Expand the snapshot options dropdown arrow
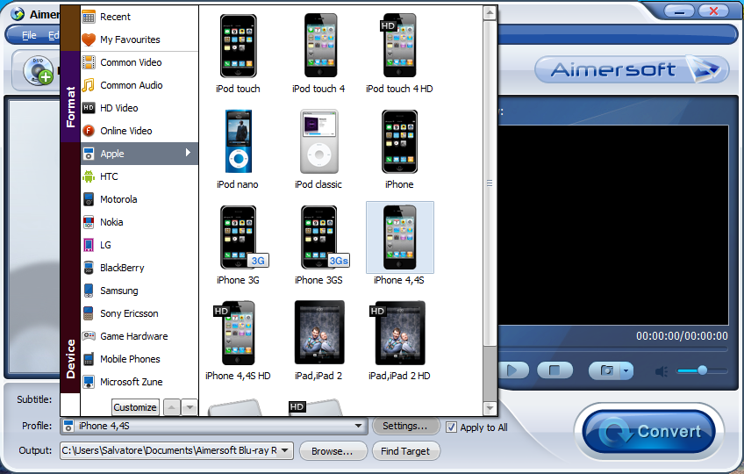744x474 pixels. coord(625,370)
